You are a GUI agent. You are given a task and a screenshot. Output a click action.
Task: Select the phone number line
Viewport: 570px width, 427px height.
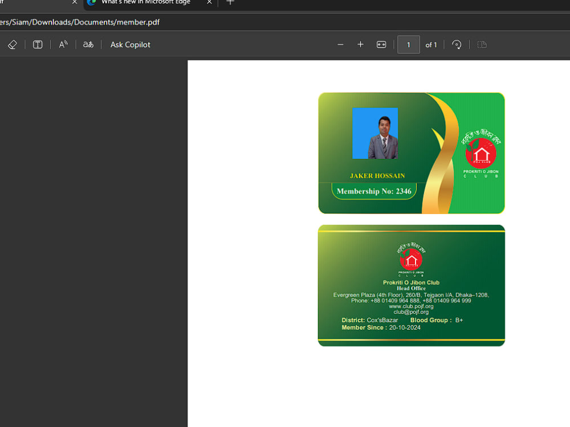tap(411, 301)
